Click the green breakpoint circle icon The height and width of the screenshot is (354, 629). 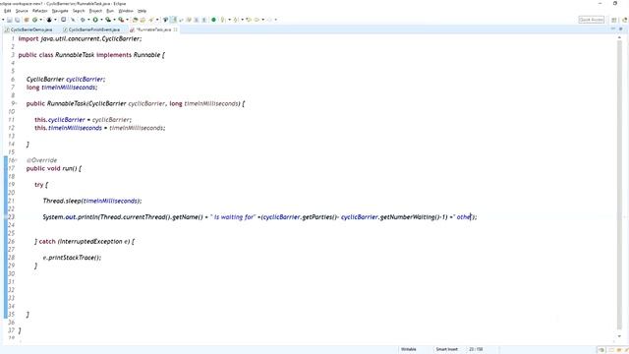213,20
